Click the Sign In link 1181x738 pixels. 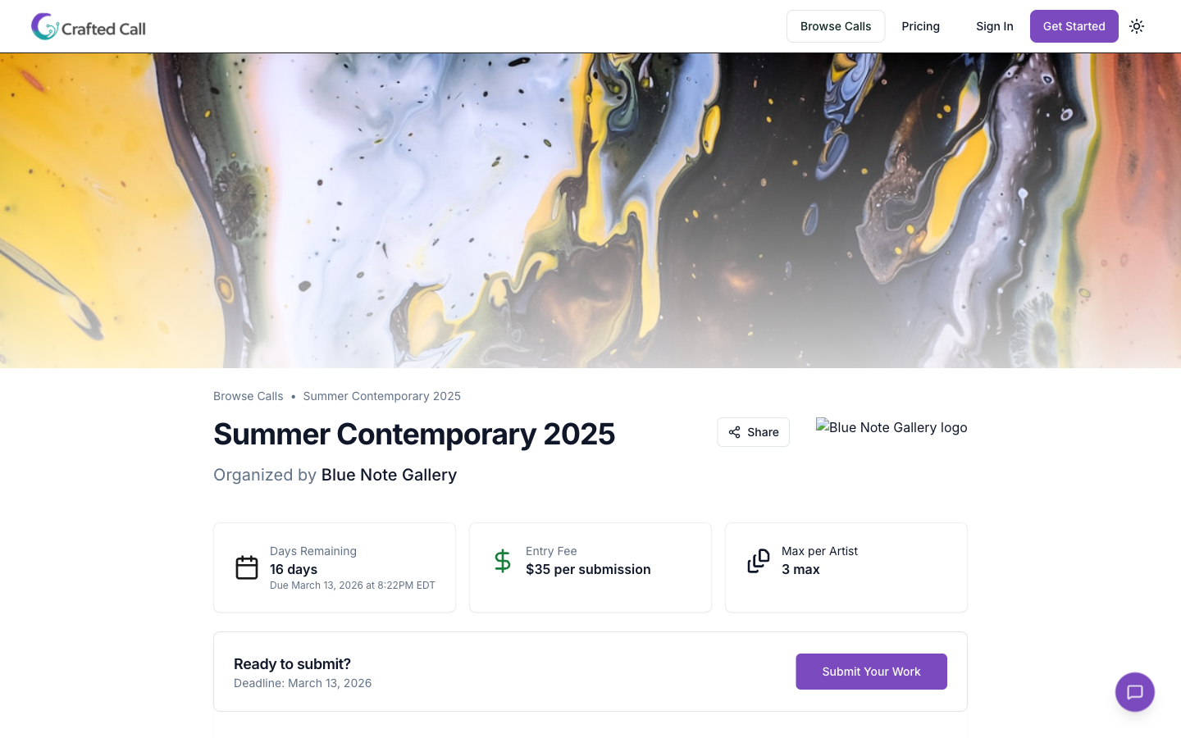click(x=994, y=26)
